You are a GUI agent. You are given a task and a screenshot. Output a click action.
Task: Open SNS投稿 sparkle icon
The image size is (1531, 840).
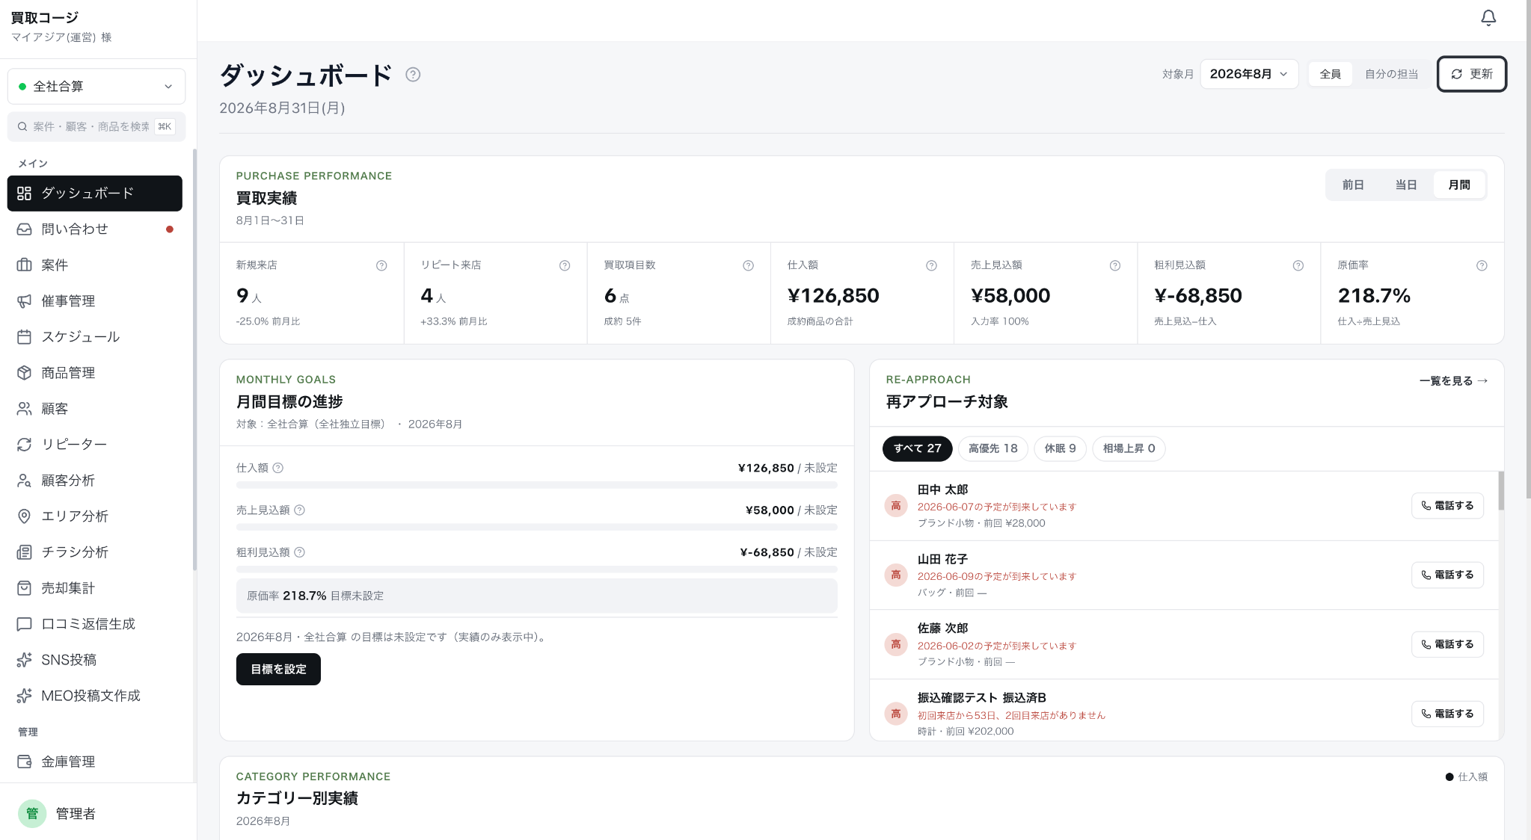tap(25, 660)
